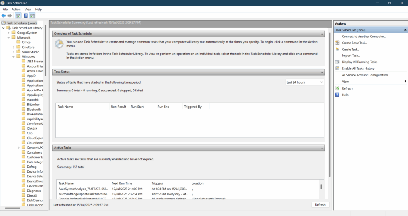The width and height of the screenshot is (408, 216).
Task: Click the Triggers column header
Action: tap(170, 183)
